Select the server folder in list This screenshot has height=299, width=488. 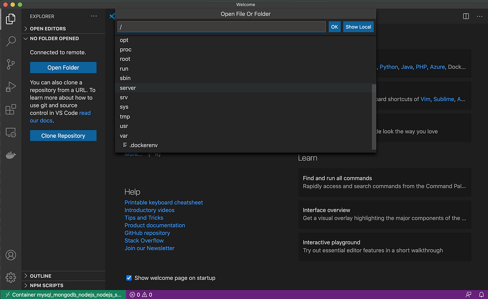pyautogui.click(x=244, y=88)
